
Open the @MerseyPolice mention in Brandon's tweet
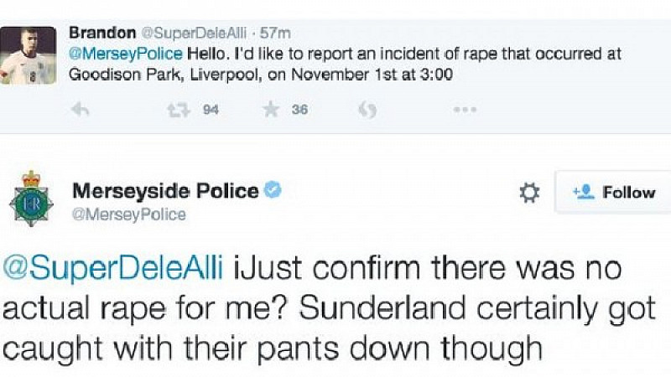point(126,54)
